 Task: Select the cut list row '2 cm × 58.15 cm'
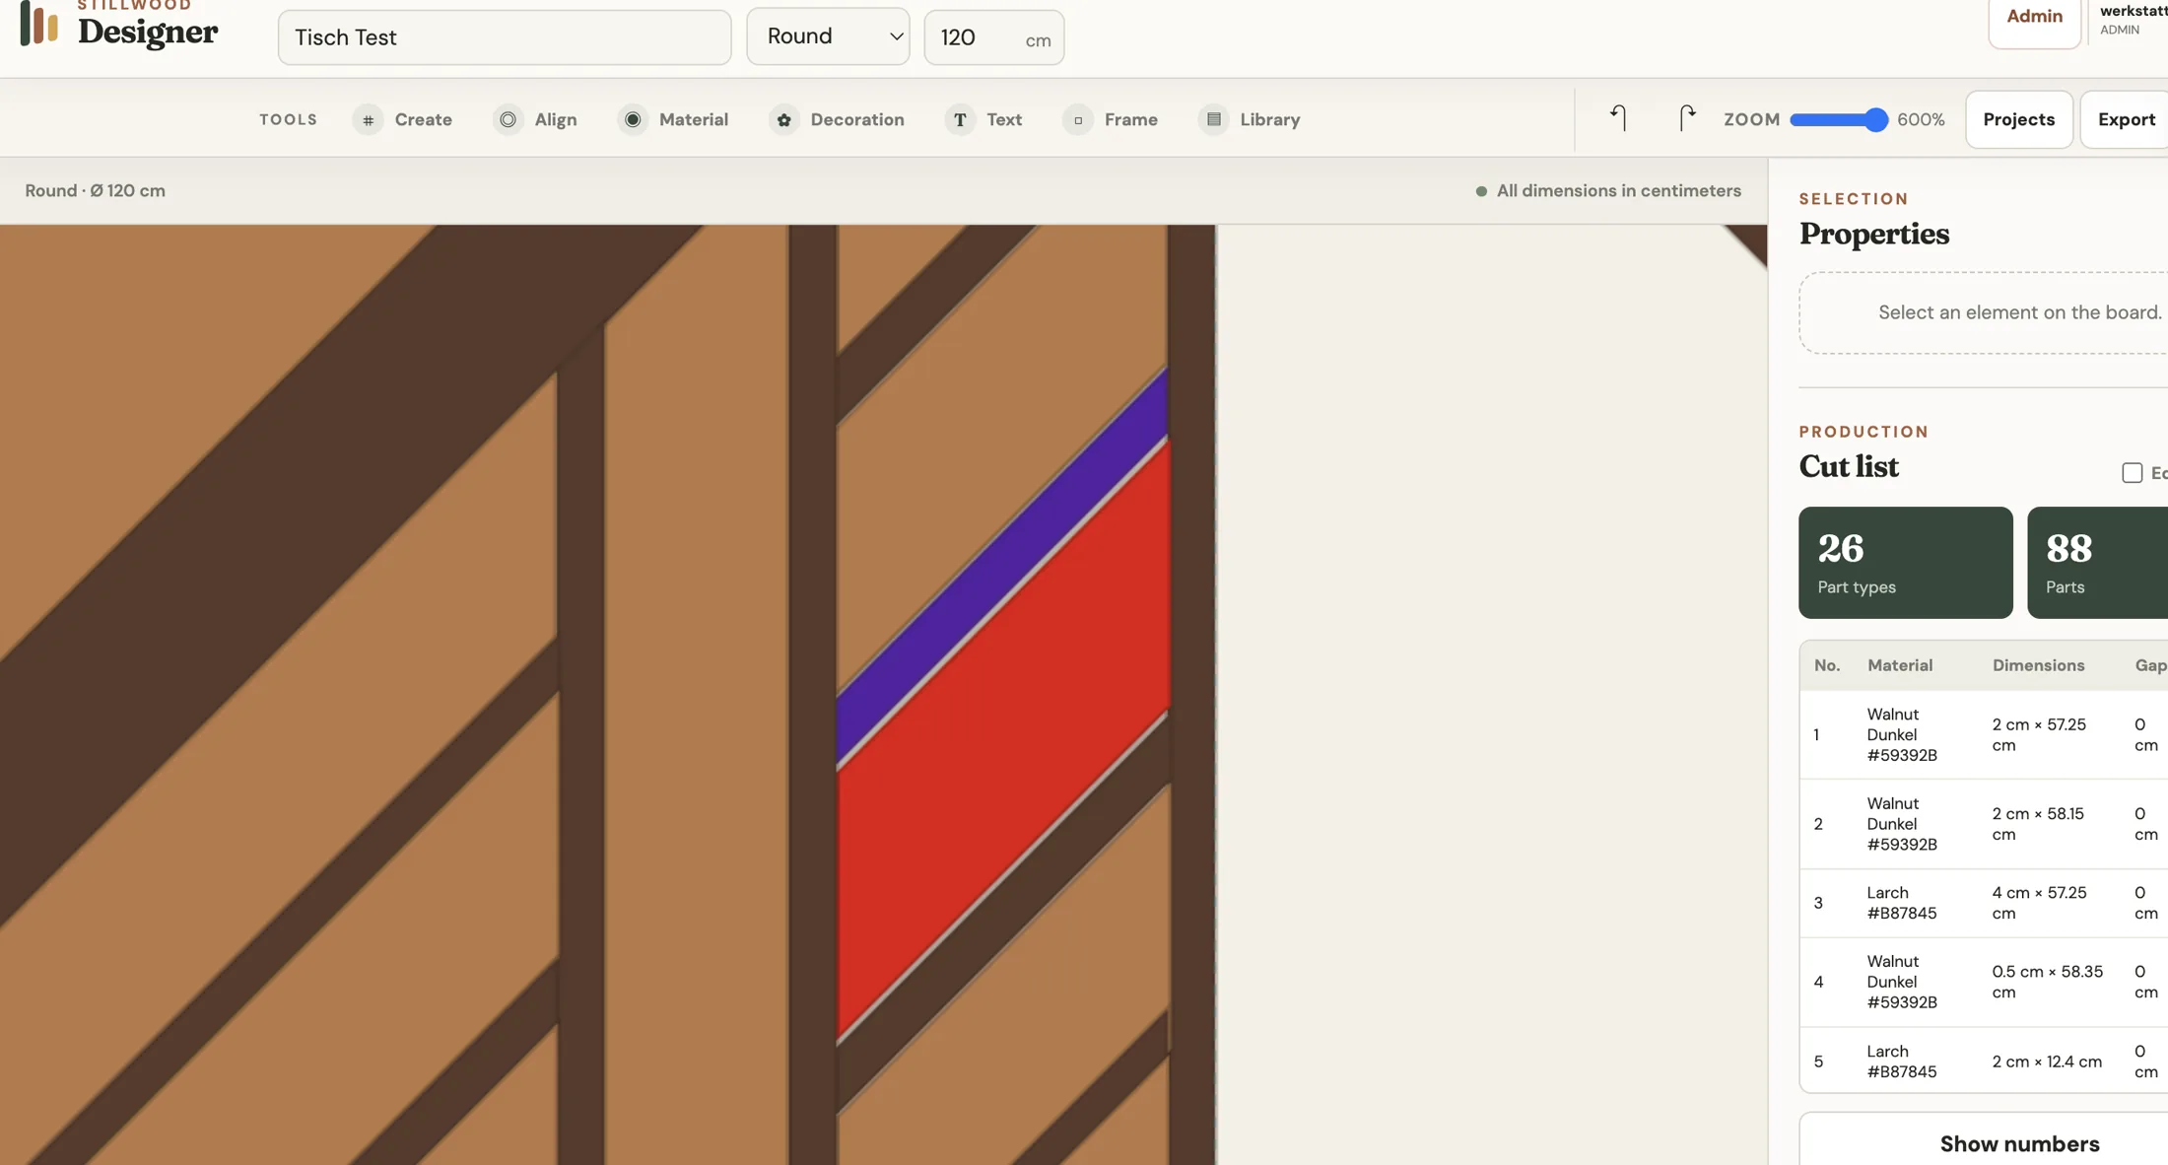tap(1983, 824)
